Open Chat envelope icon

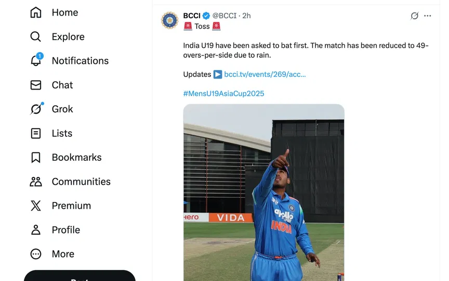pos(35,85)
